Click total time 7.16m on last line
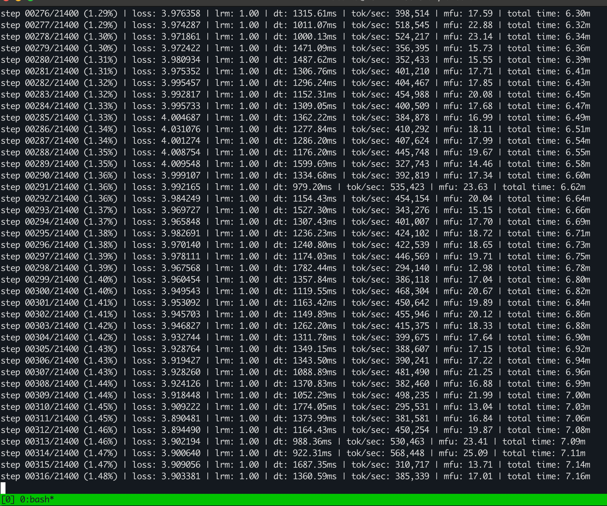 point(578,476)
